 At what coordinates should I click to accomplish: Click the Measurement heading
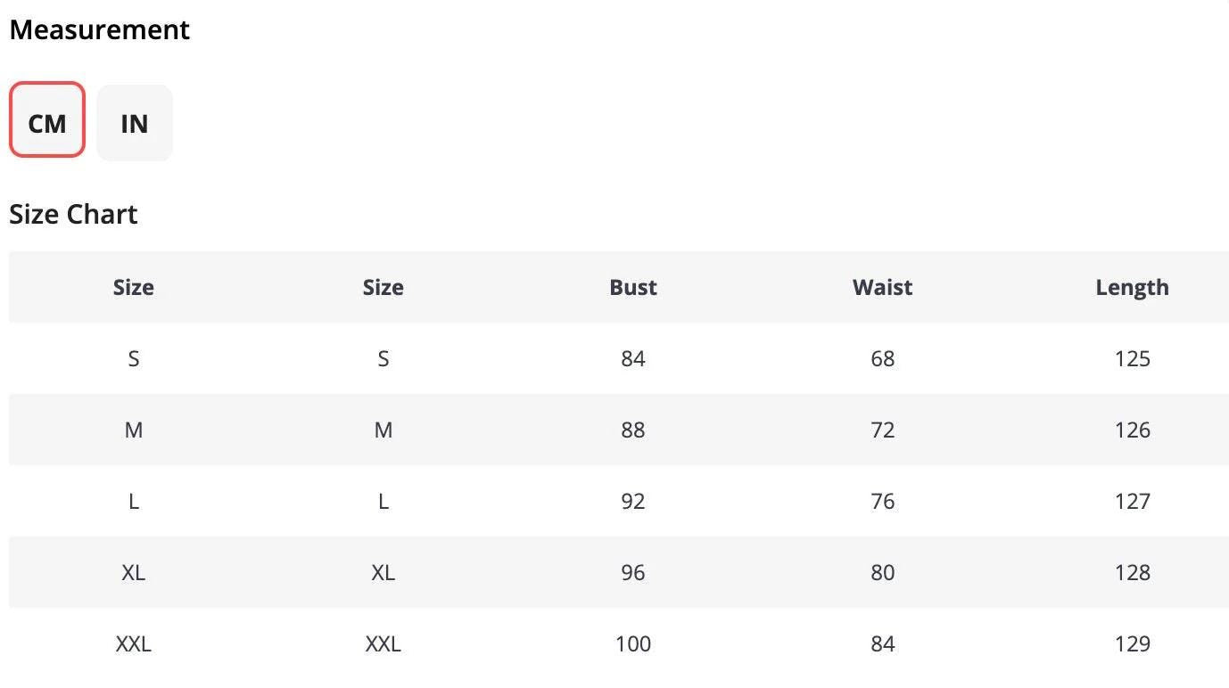click(99, 29)
